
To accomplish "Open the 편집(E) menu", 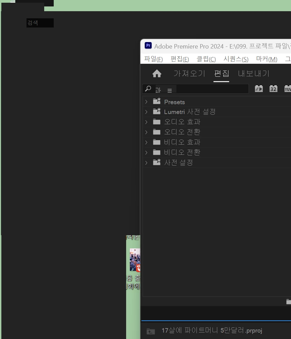I will click(180, 59).
